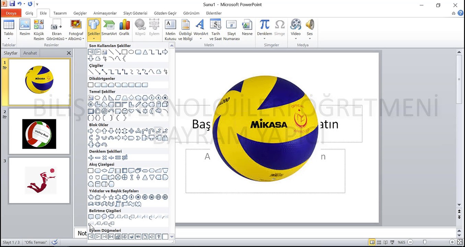Insert Slayt Numarası
465x247 pixels.
(x=232, y=30)
